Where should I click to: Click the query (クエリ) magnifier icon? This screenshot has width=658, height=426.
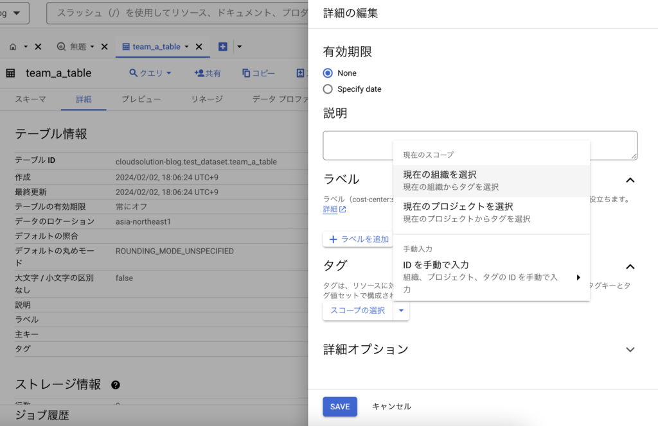[134, 73]
